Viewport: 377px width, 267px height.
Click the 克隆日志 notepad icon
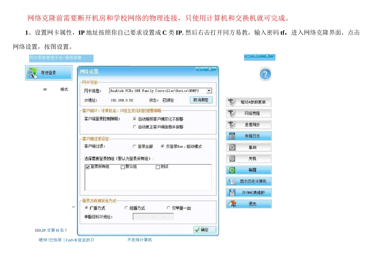[232, 136]
